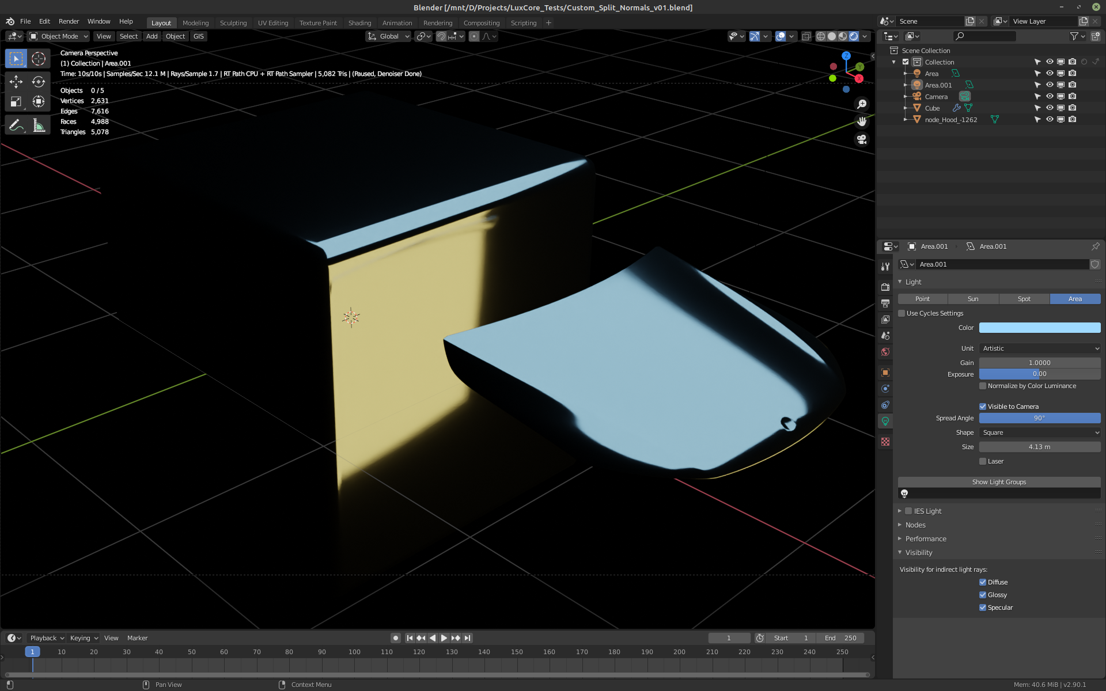Open the Object Mode dropdown

coord(59,36)
